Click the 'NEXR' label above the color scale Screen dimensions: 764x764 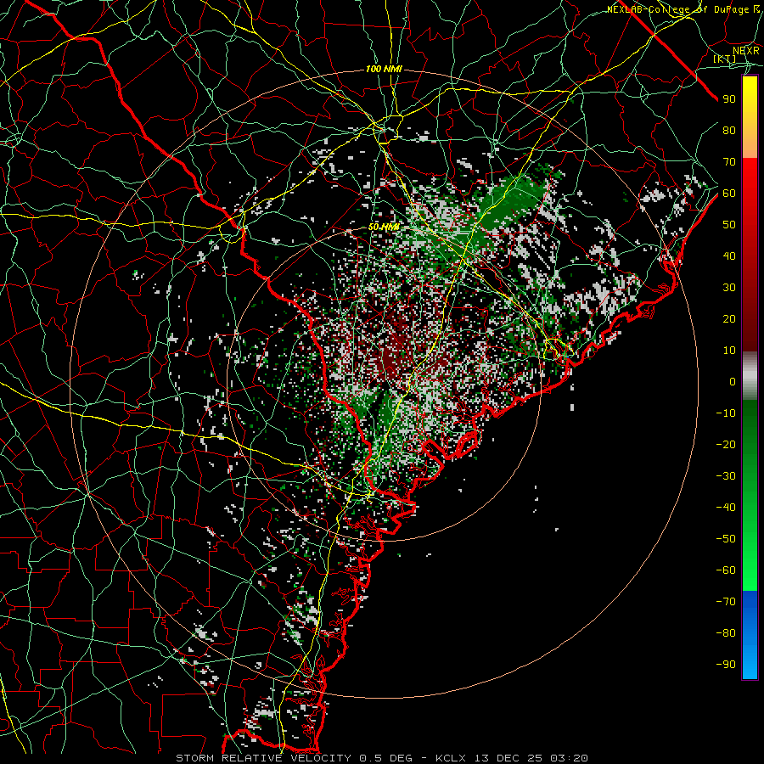[745, 50]
